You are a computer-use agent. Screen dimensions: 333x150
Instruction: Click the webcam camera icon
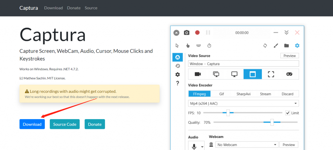point(211,145)
